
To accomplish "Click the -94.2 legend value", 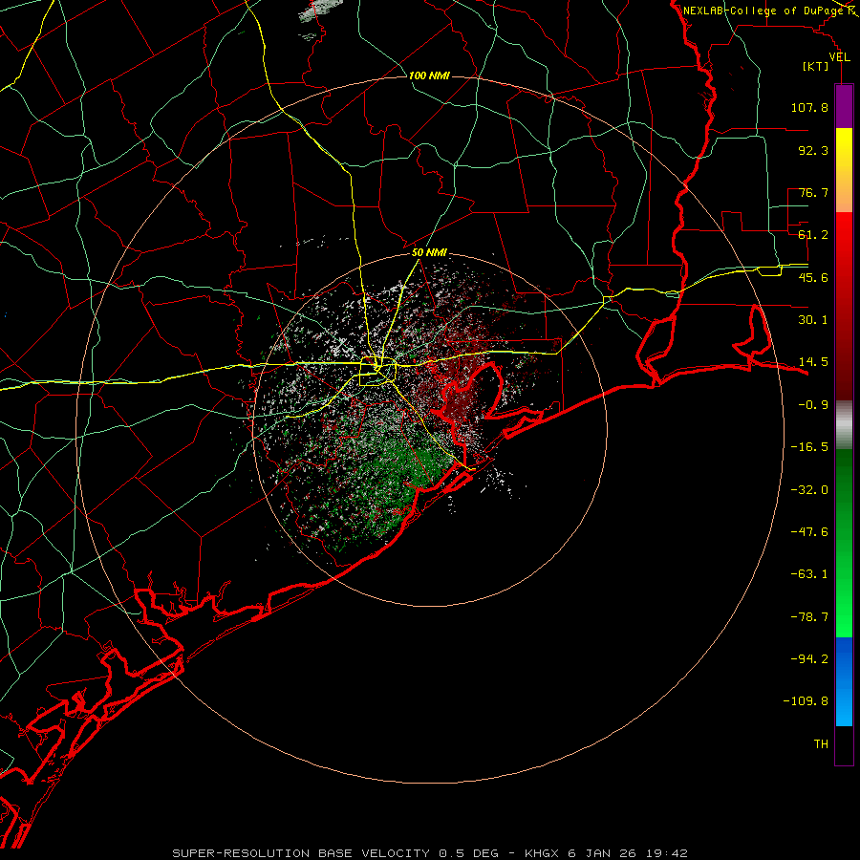I will (809, 659).
